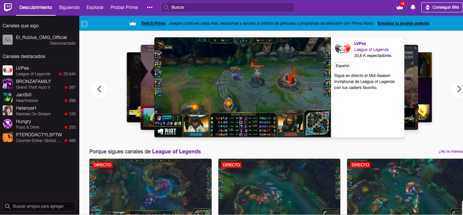
Task: Open the Explorar section
Action: [95, 7]
